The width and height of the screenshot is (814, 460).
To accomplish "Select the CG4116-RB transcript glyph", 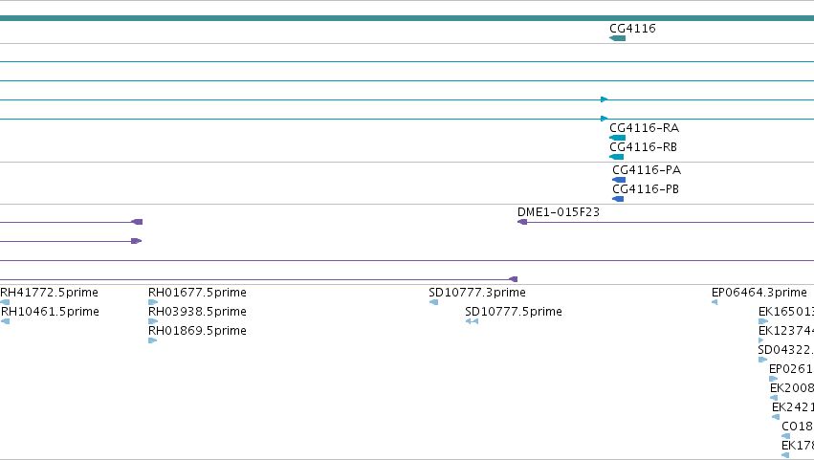I will (x=616, y=157).
